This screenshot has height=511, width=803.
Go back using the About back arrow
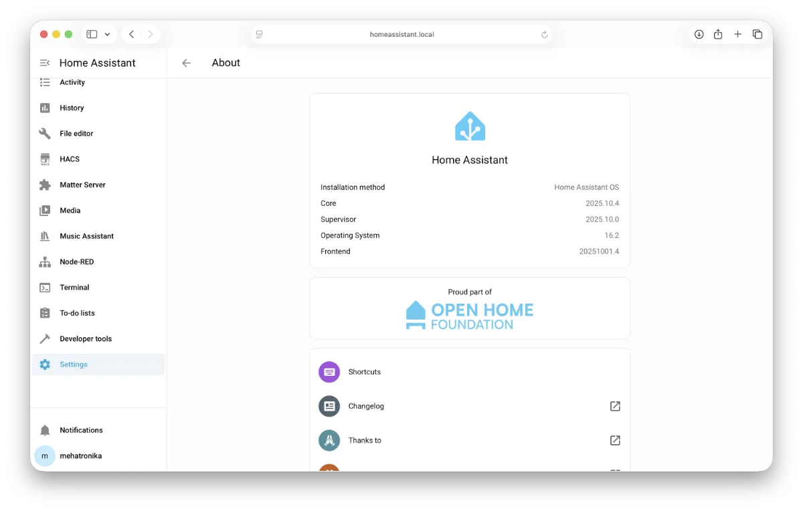(x=187, y=63)
